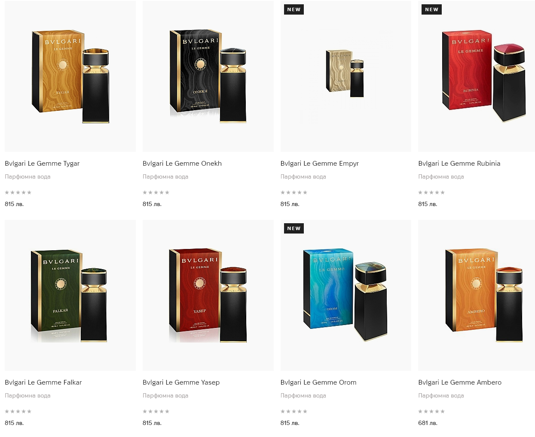This screenshot has width=535, height=437.
Task: Click the NEW badge on Le Gemme Orom
Action: tap(294, 228)
